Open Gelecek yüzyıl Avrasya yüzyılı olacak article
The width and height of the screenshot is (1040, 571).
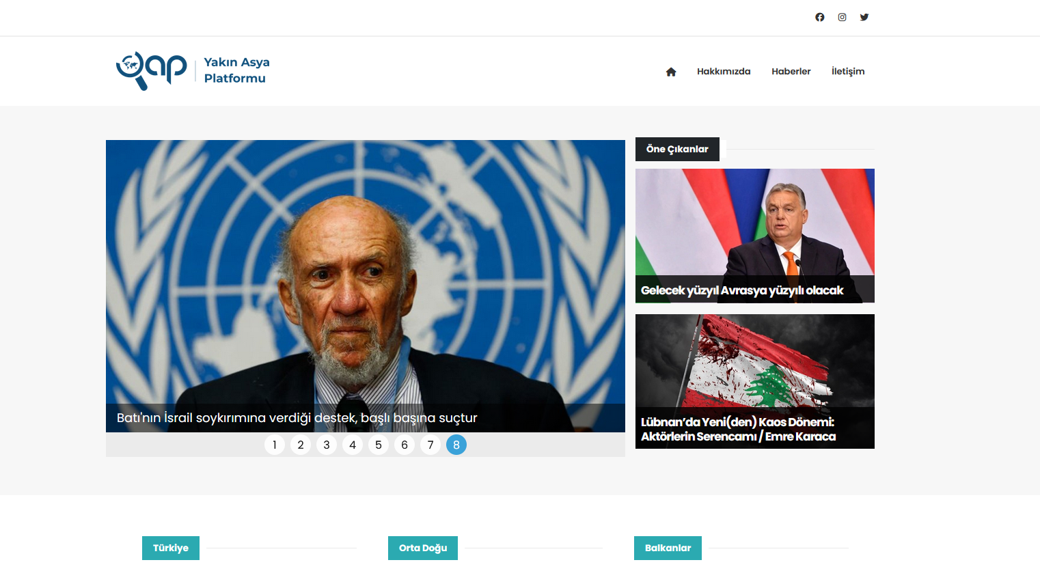(742, 290)
